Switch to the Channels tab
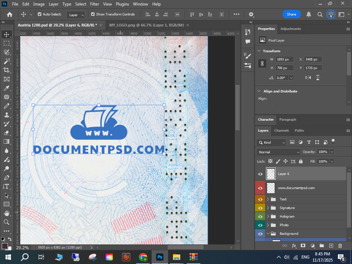This screenshot has height=264, width=352. coord(281,131)
